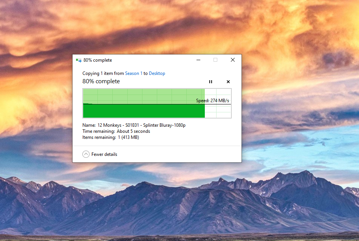Click the Fewer details label
Viewport: 359px width, 241px height.
tap(104, 154)
